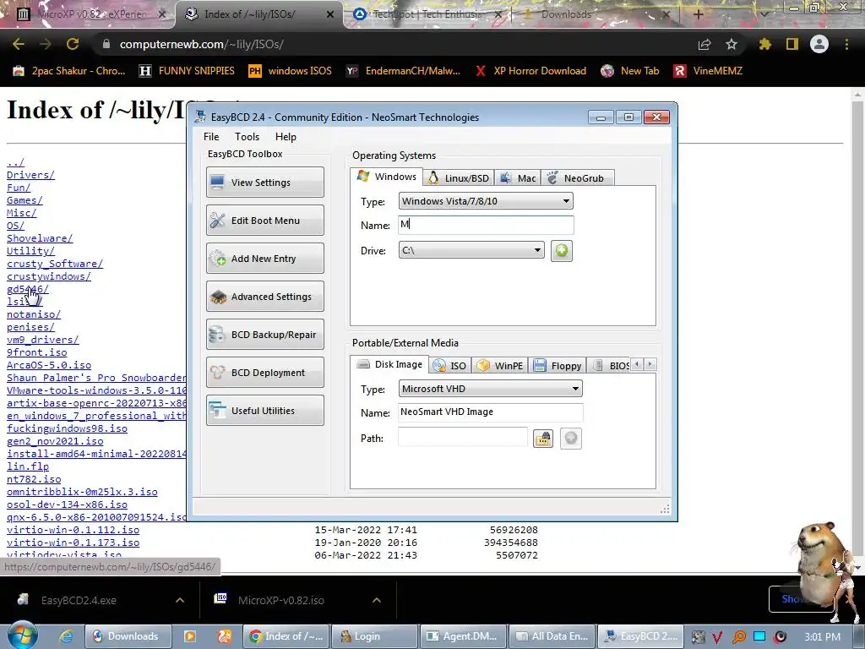Open the 9front.iso file link

pyautogui.click(x=36, y=352)
